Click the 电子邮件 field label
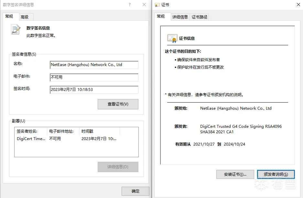Screen dimensions: 303x198 click(22, 76)
